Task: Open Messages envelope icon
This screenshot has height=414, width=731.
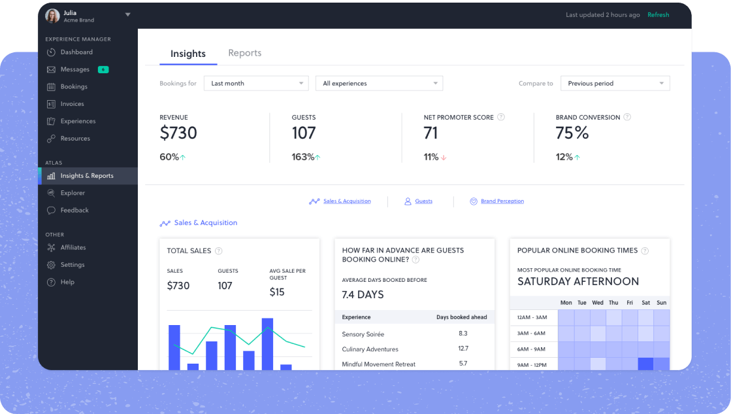Action: point(51,69)
